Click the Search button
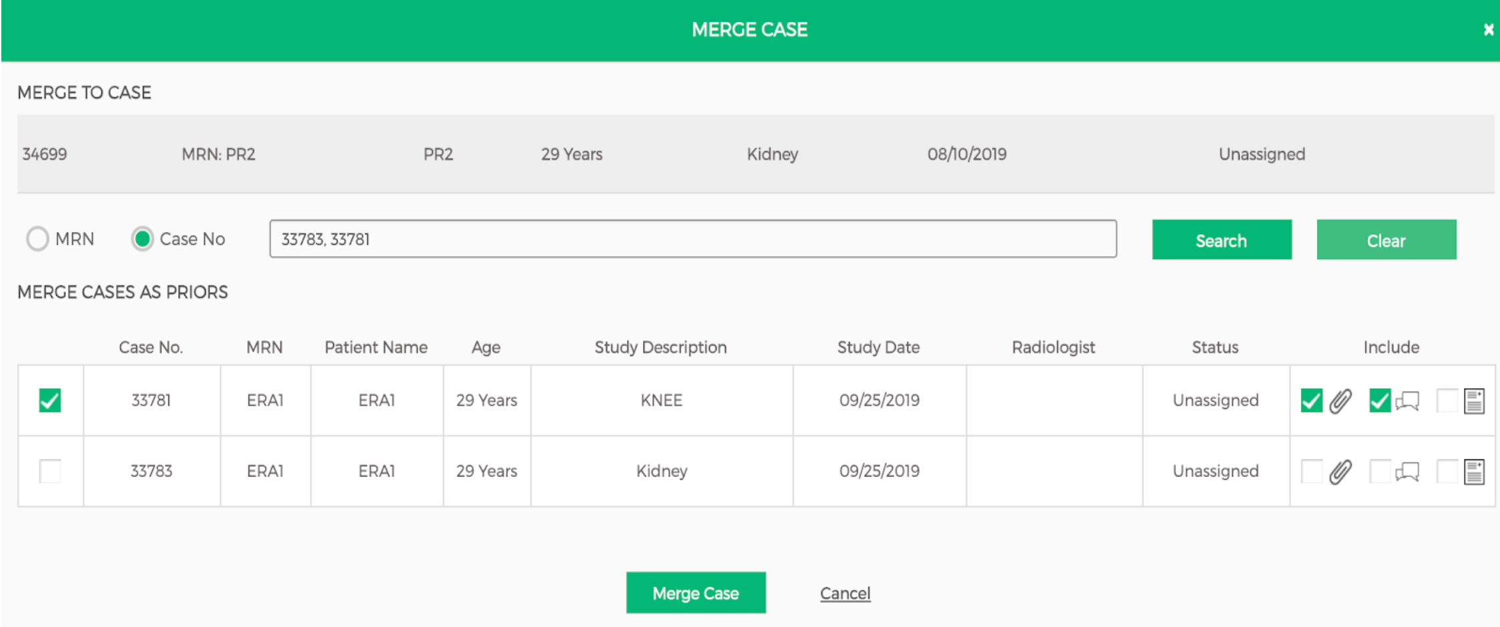Image resolution: width=1500 pixels, height=627 pixels. point(1221,239)
